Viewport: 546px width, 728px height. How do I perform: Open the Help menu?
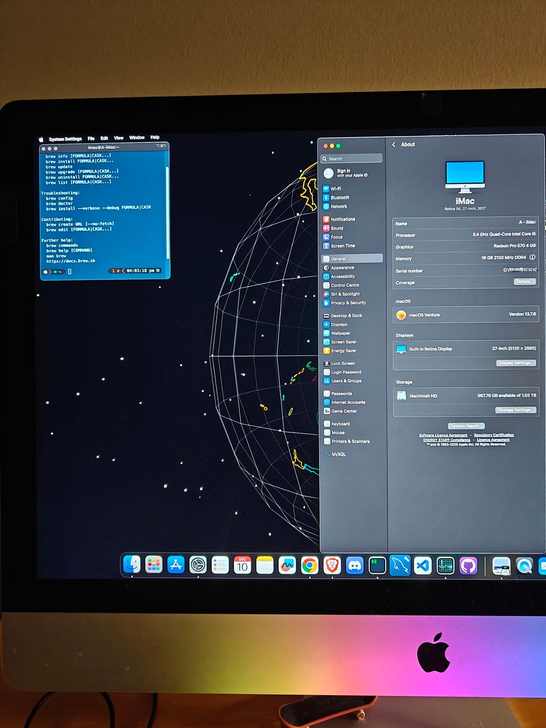[x=155, y=137]
